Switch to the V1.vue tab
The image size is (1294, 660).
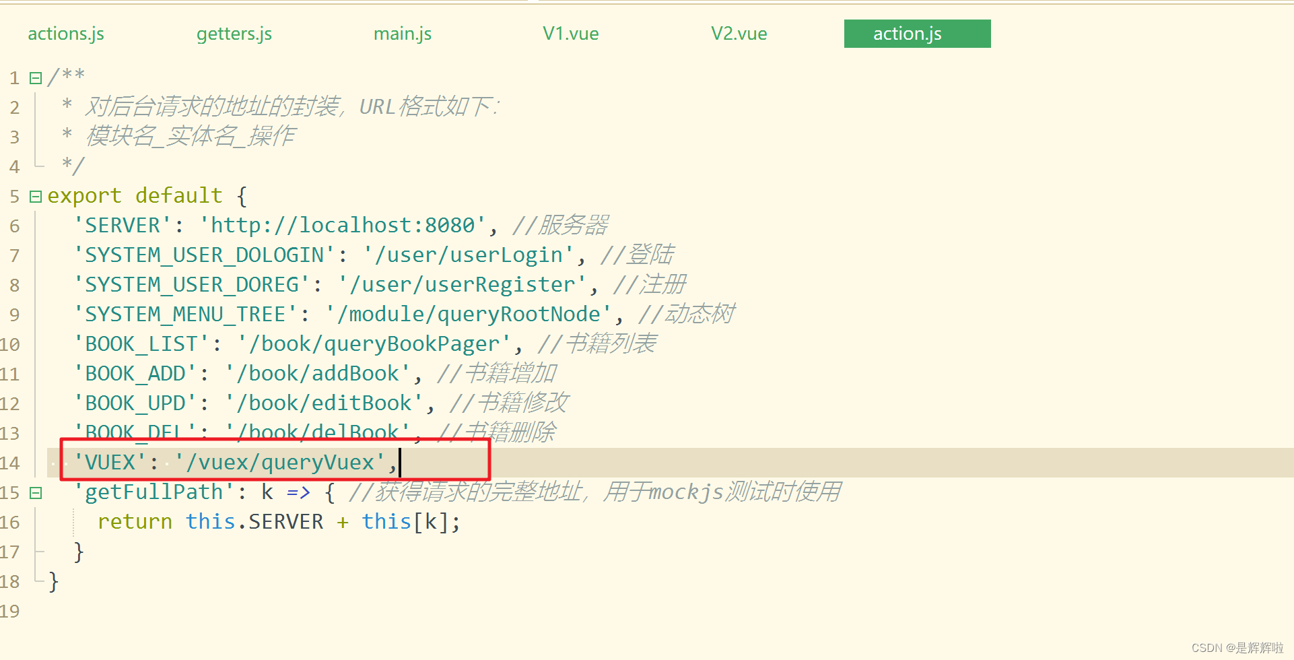point(570,33)
